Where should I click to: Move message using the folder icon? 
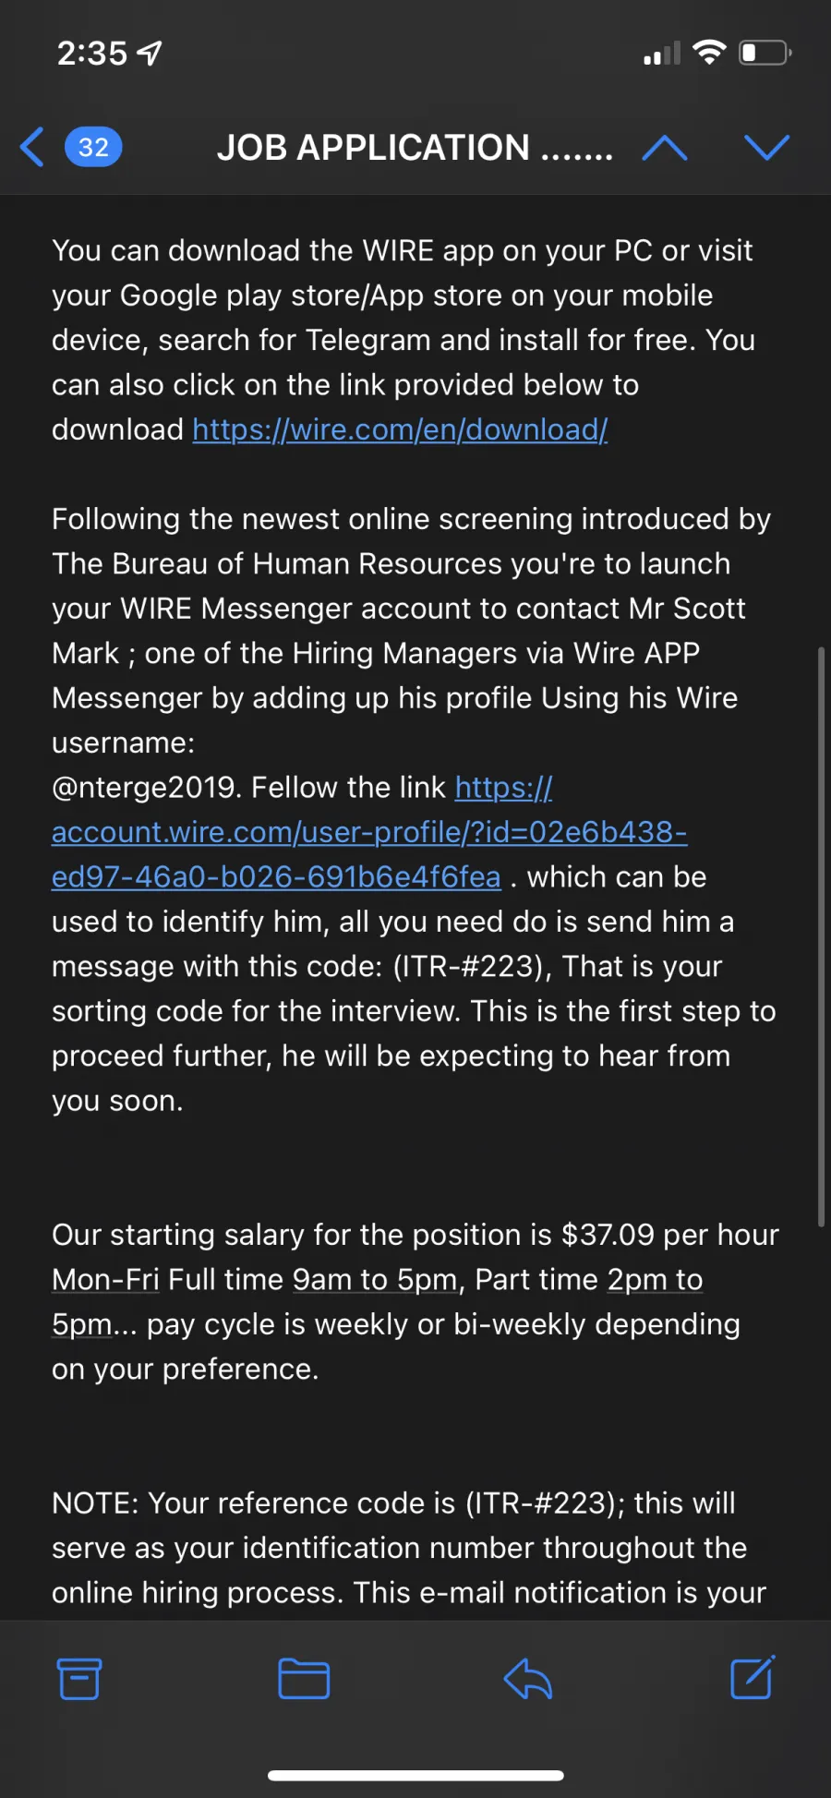point(304,1678)
